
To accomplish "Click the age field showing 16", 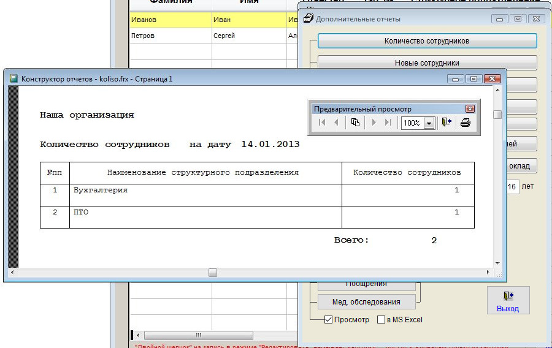I will click(513, 187).
